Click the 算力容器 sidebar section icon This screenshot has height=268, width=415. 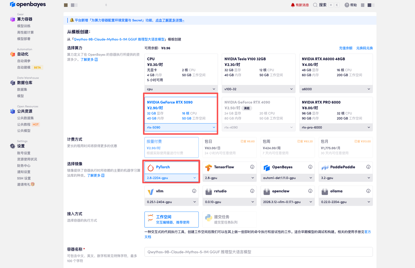click(x=12, y=19)
